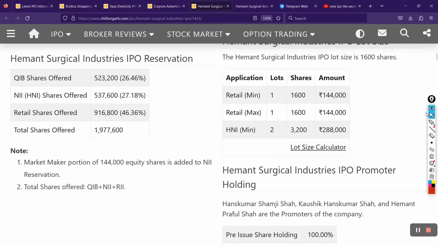Open Firefox application menu
This screenshot has width=438, height=246.
coord(431,18)
